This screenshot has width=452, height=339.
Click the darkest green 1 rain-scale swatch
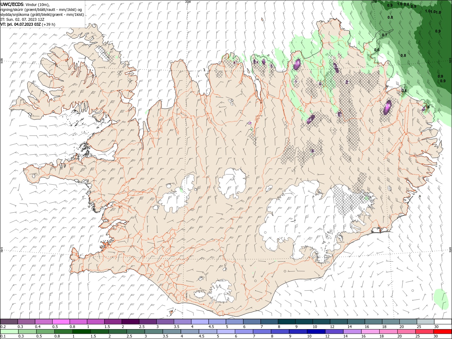(81, 332)
